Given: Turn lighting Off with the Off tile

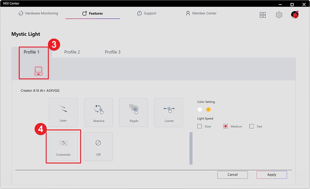Looking at the screenshot, I should (98, 146).
